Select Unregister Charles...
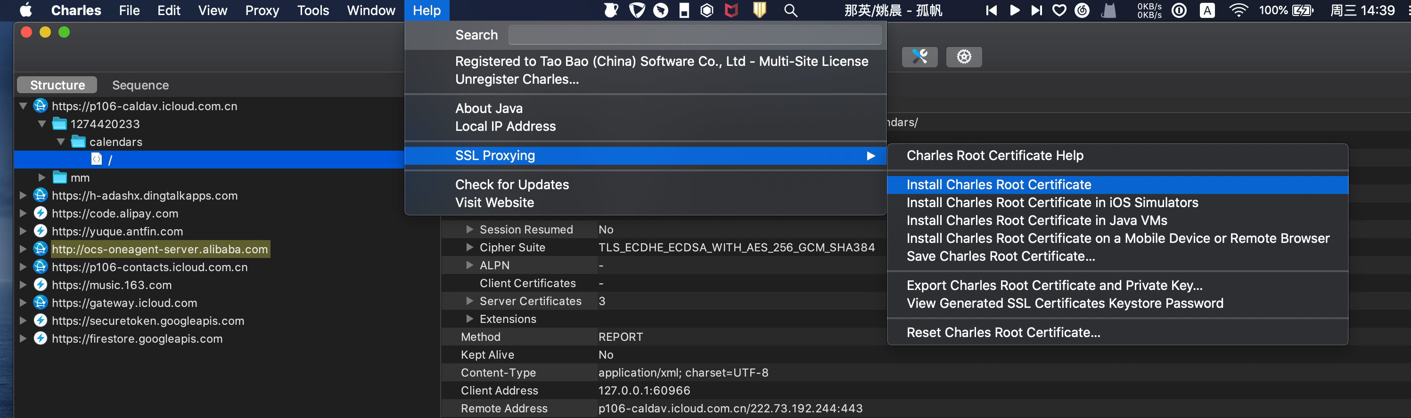The height and width of the screenshot is (418, 1411). (x=645, y=80)
